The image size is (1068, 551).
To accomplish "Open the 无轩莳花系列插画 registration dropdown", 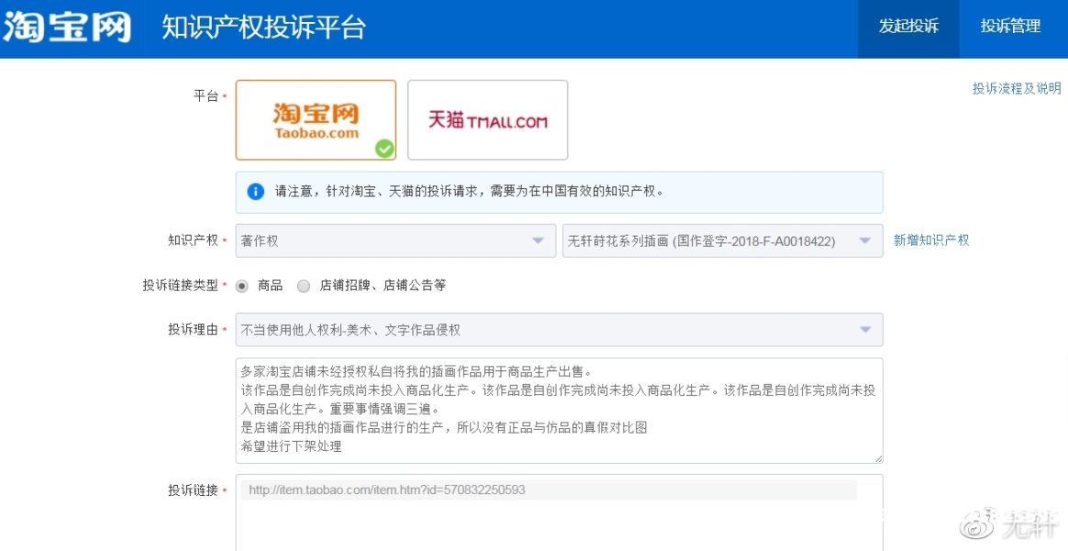I will 723,241.
